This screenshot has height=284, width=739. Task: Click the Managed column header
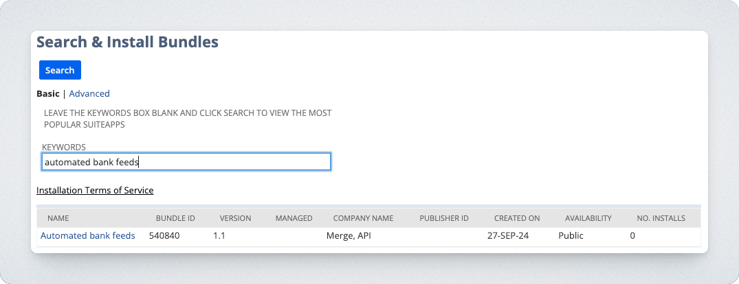[x=294, y=218]
